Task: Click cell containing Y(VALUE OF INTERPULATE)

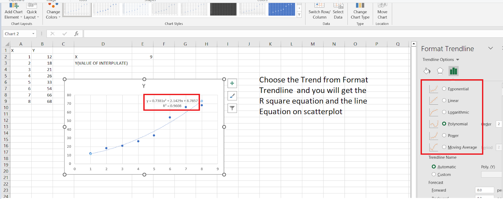Action: [103, 63]
